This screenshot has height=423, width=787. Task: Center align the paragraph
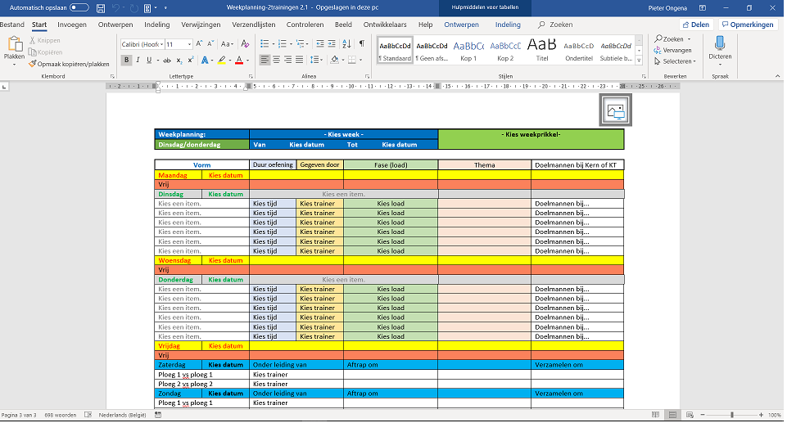tap(278, 60)
